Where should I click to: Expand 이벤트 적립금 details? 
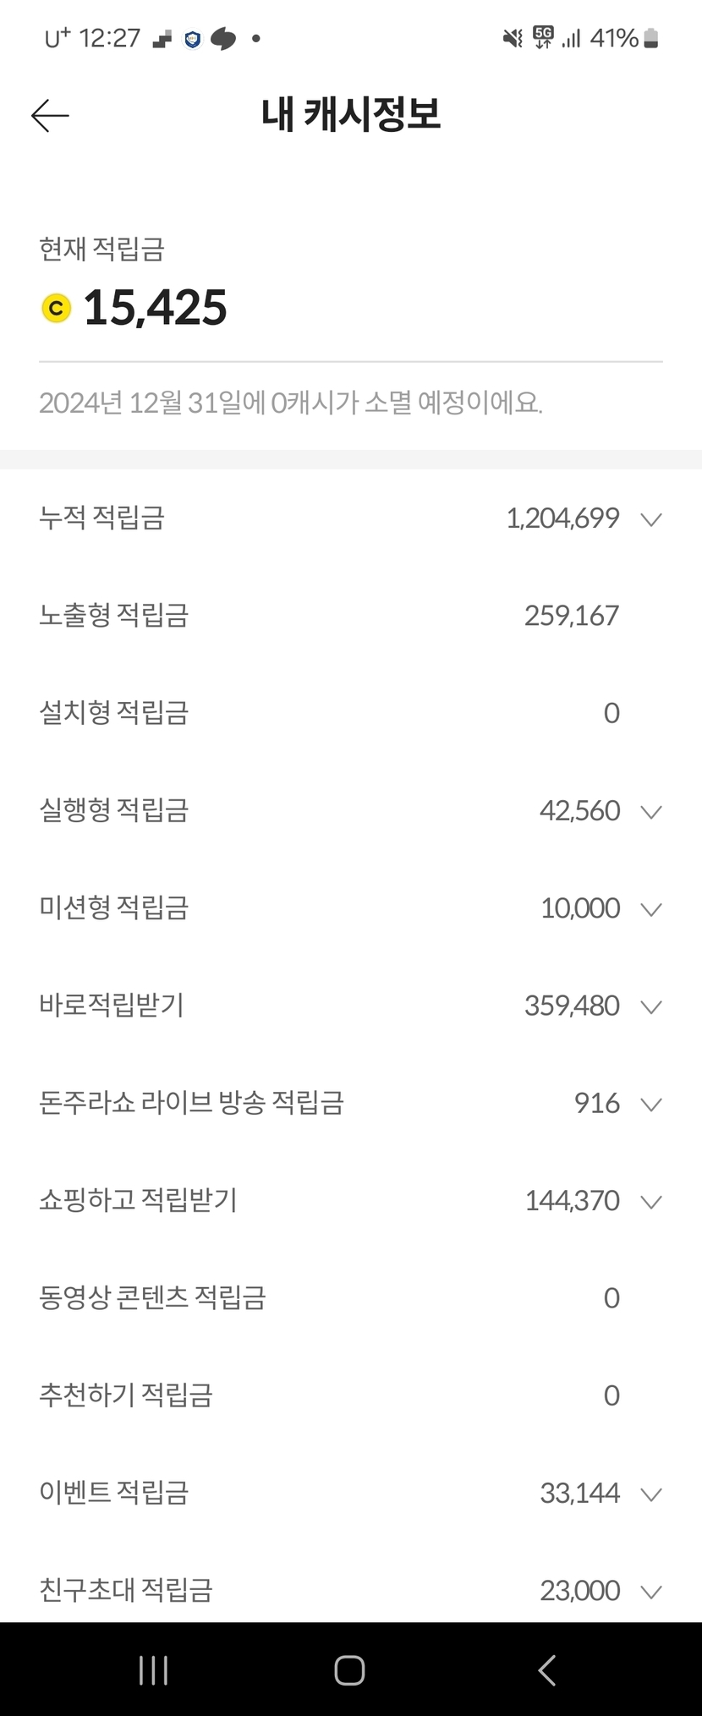point(650,1494)
